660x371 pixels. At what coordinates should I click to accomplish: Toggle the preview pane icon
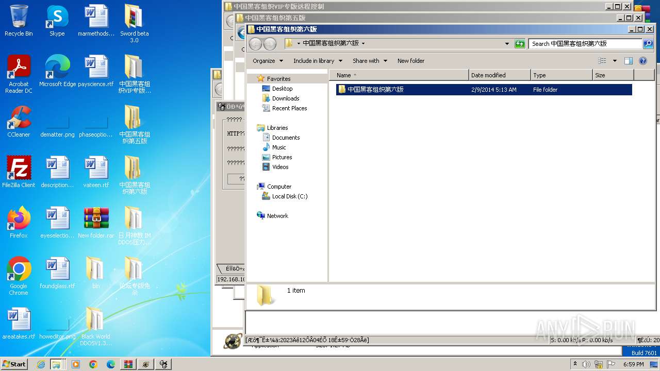click(628, 61)
